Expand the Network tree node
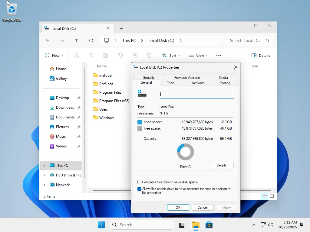Viewport: 310px width, 232px height. click(45, 185)
